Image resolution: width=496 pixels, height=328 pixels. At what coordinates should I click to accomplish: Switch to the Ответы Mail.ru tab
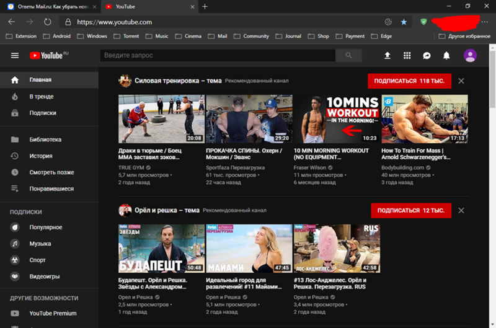click(x=52, y=7)
